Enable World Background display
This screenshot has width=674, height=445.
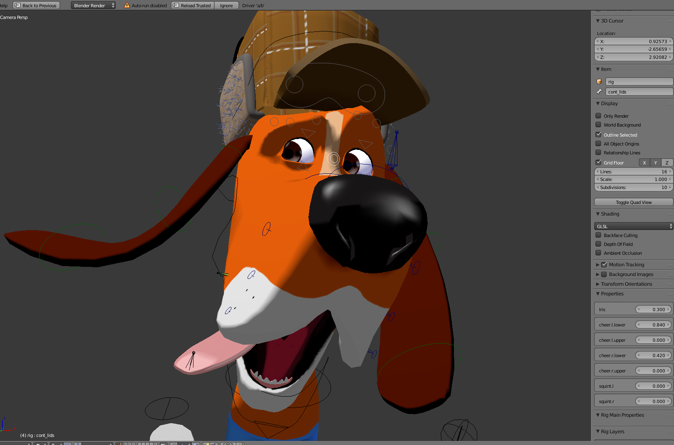point(598,125)
